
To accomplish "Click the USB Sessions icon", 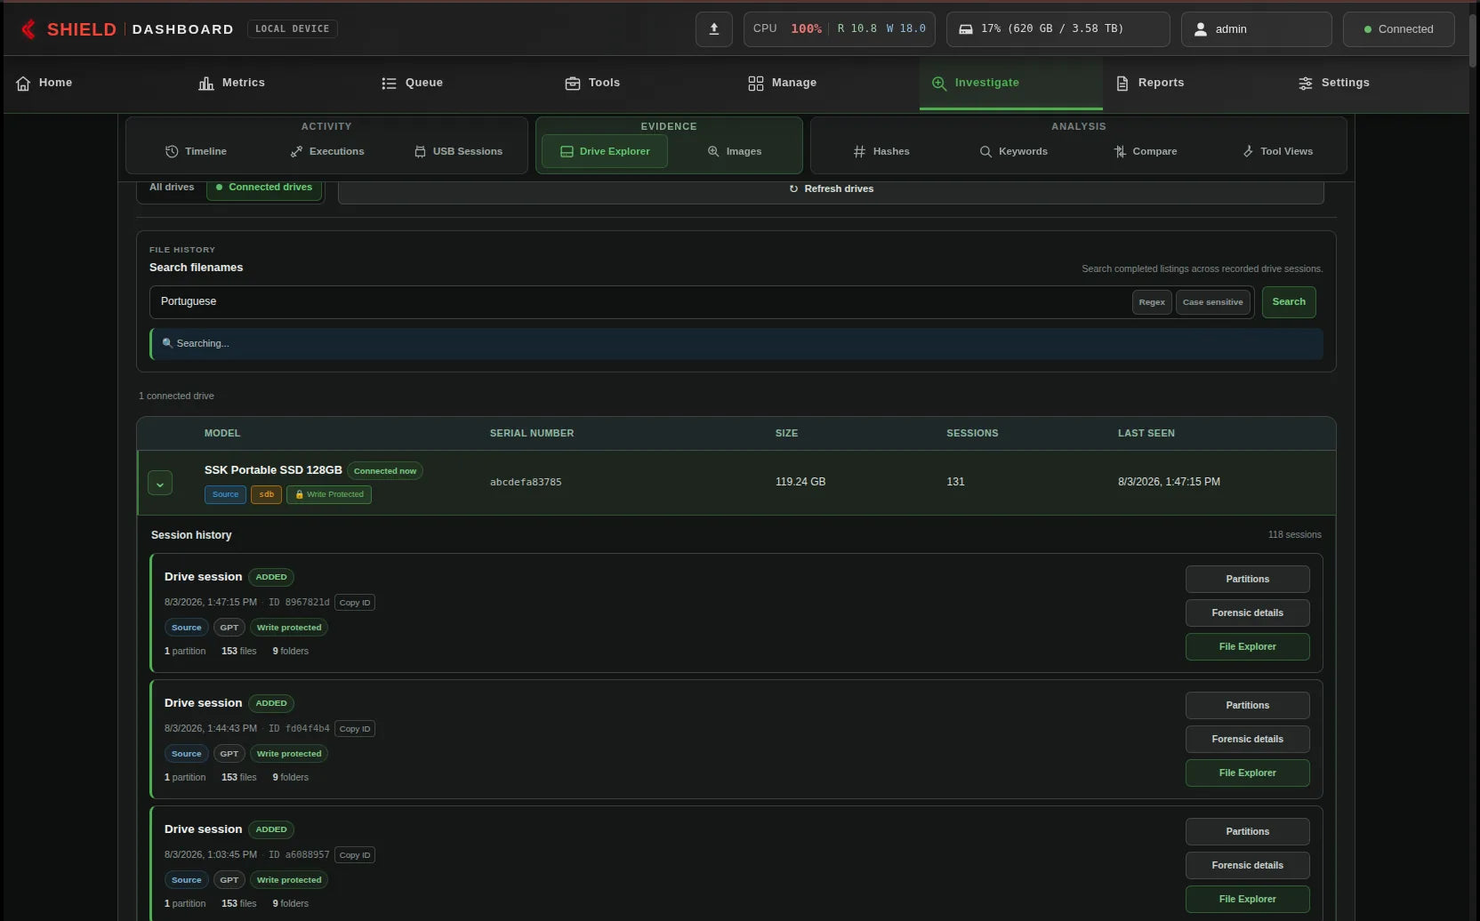I will [x=420, y=152].
